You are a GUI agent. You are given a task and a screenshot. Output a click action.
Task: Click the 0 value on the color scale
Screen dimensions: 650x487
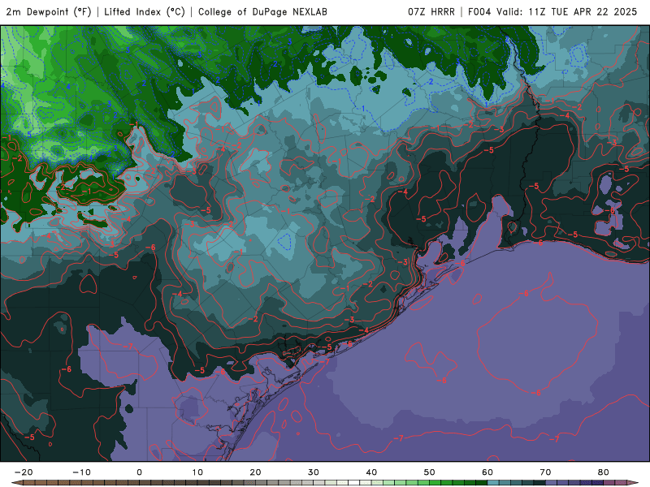[x=139, y=472]
